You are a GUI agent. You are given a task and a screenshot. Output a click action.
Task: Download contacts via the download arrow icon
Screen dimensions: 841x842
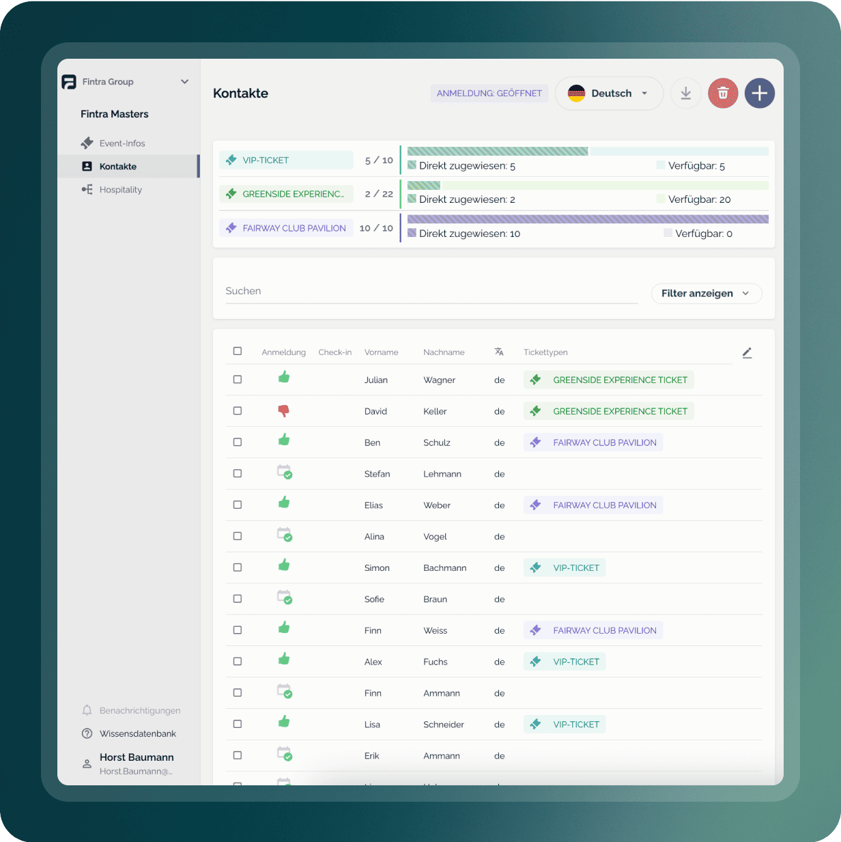686,94
